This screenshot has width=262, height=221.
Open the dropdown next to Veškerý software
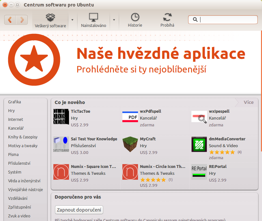(x=72, y=19)
